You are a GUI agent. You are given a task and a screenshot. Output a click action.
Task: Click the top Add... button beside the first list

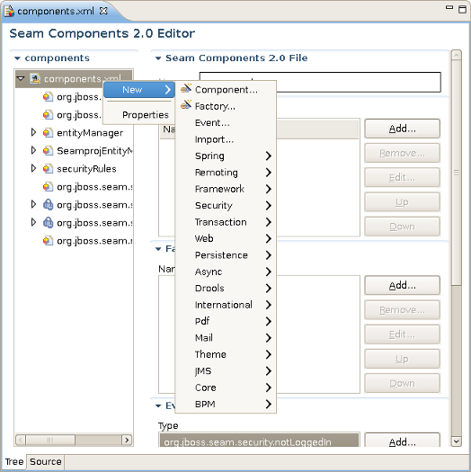pyautogui.click(x=402, y=129)
